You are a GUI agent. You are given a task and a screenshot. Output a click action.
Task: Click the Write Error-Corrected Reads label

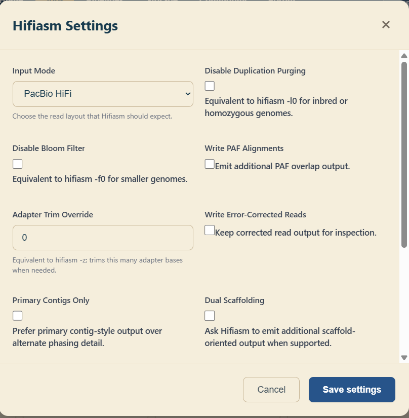click(x=255, y=215)
